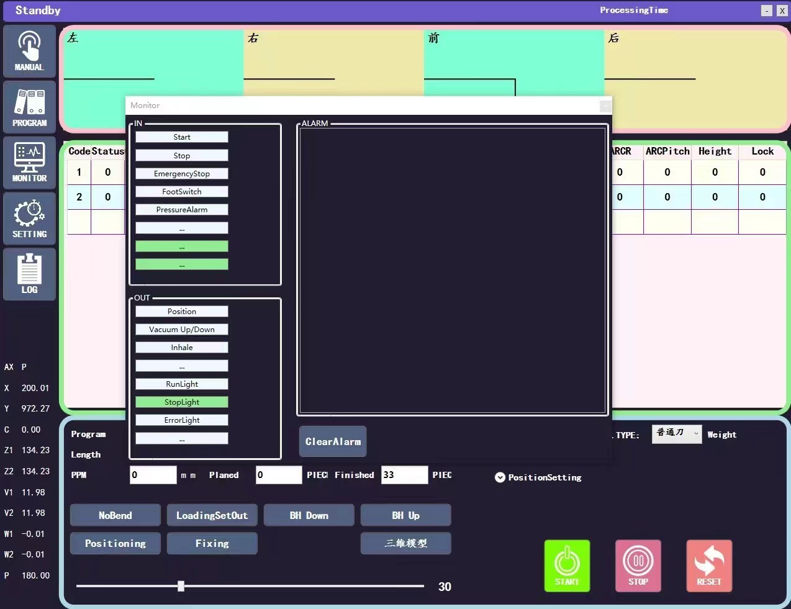Viewport: 791px width, 609px height.
Task: Click the speed slider handle
Action: point(181,586)
